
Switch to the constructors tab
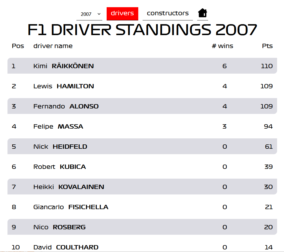[168, 14]
